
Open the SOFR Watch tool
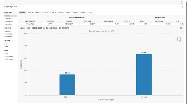(9, 57)
